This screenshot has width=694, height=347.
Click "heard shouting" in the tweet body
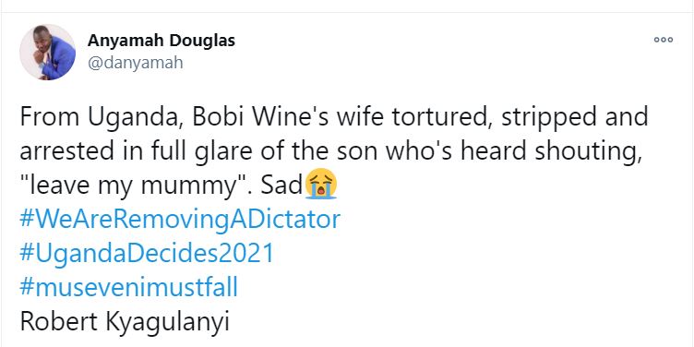[x=550, y=152]
